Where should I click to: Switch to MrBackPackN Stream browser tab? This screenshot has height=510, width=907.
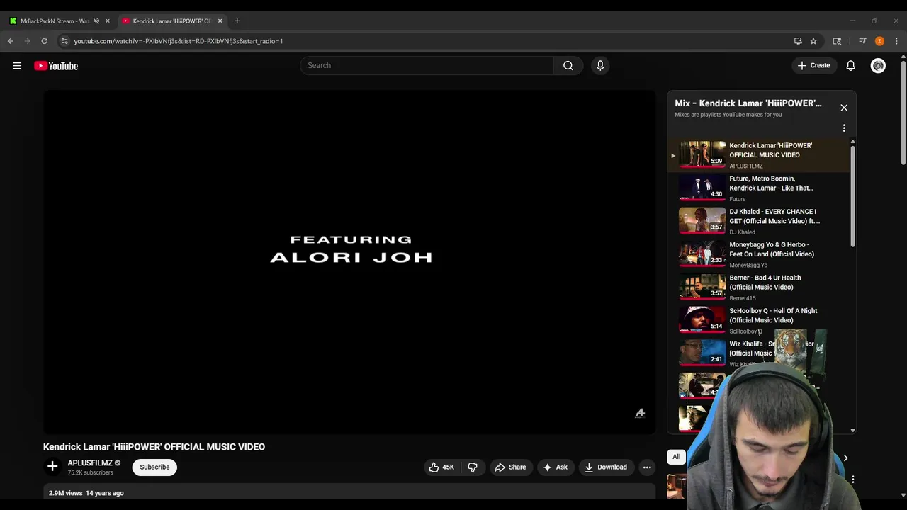click(x=54, y=21)
